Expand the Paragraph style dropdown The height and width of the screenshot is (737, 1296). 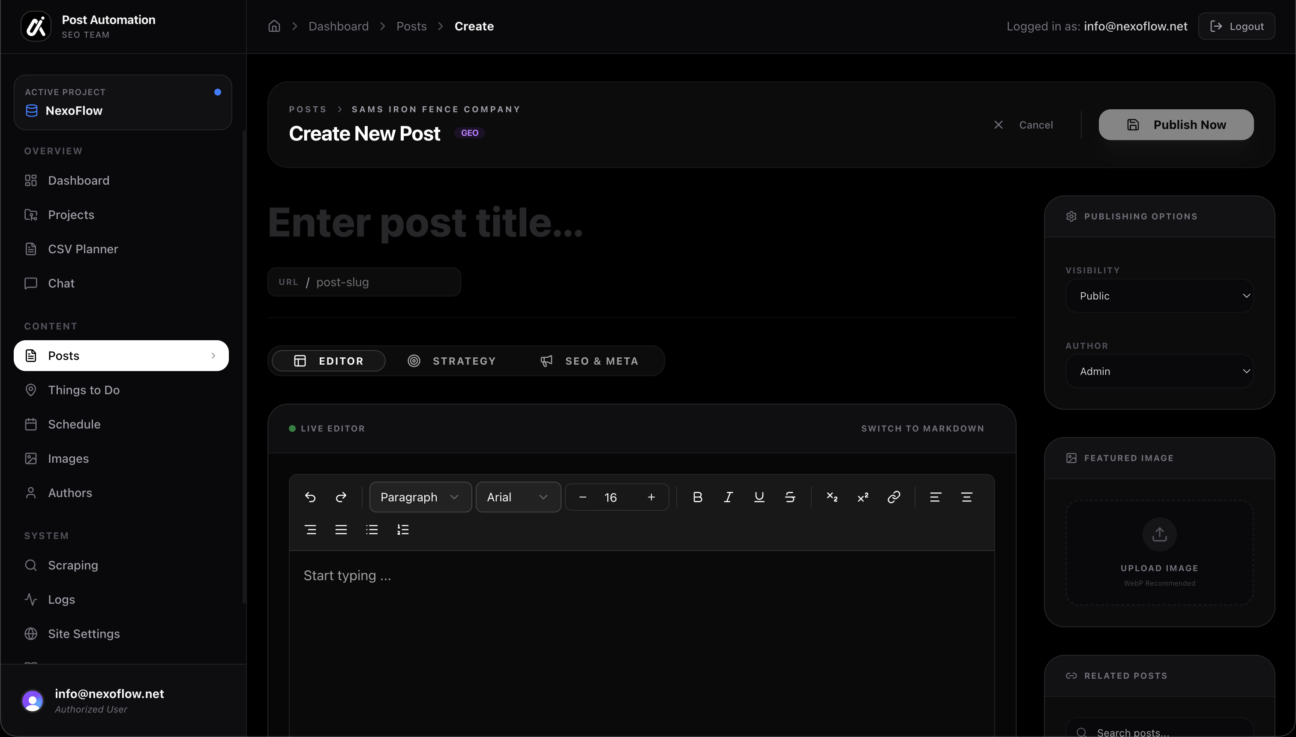click(x=420, y=497)
